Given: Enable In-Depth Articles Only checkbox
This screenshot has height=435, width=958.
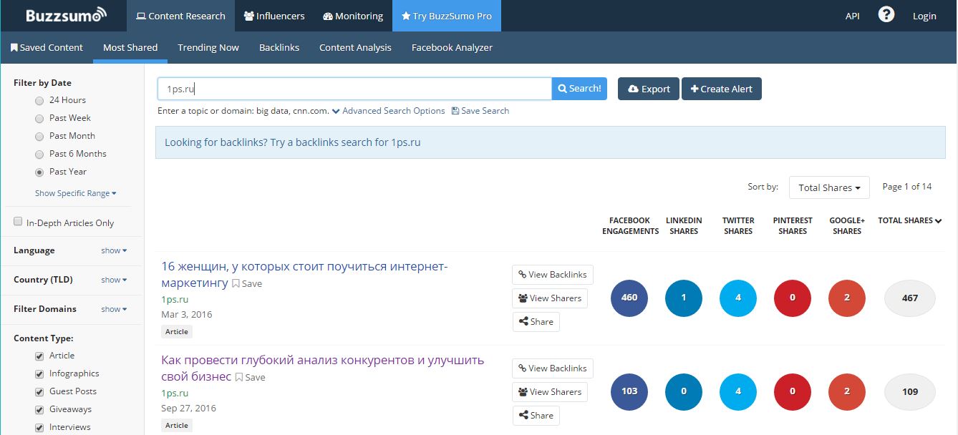Looking at the screenshot, I should 19,222.
